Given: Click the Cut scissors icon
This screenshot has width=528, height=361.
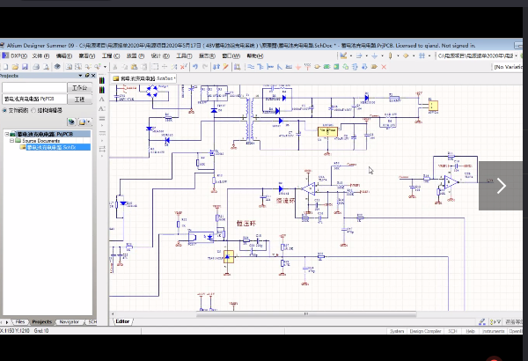Looking at the screenshot, I should click(x=114, y=67).
